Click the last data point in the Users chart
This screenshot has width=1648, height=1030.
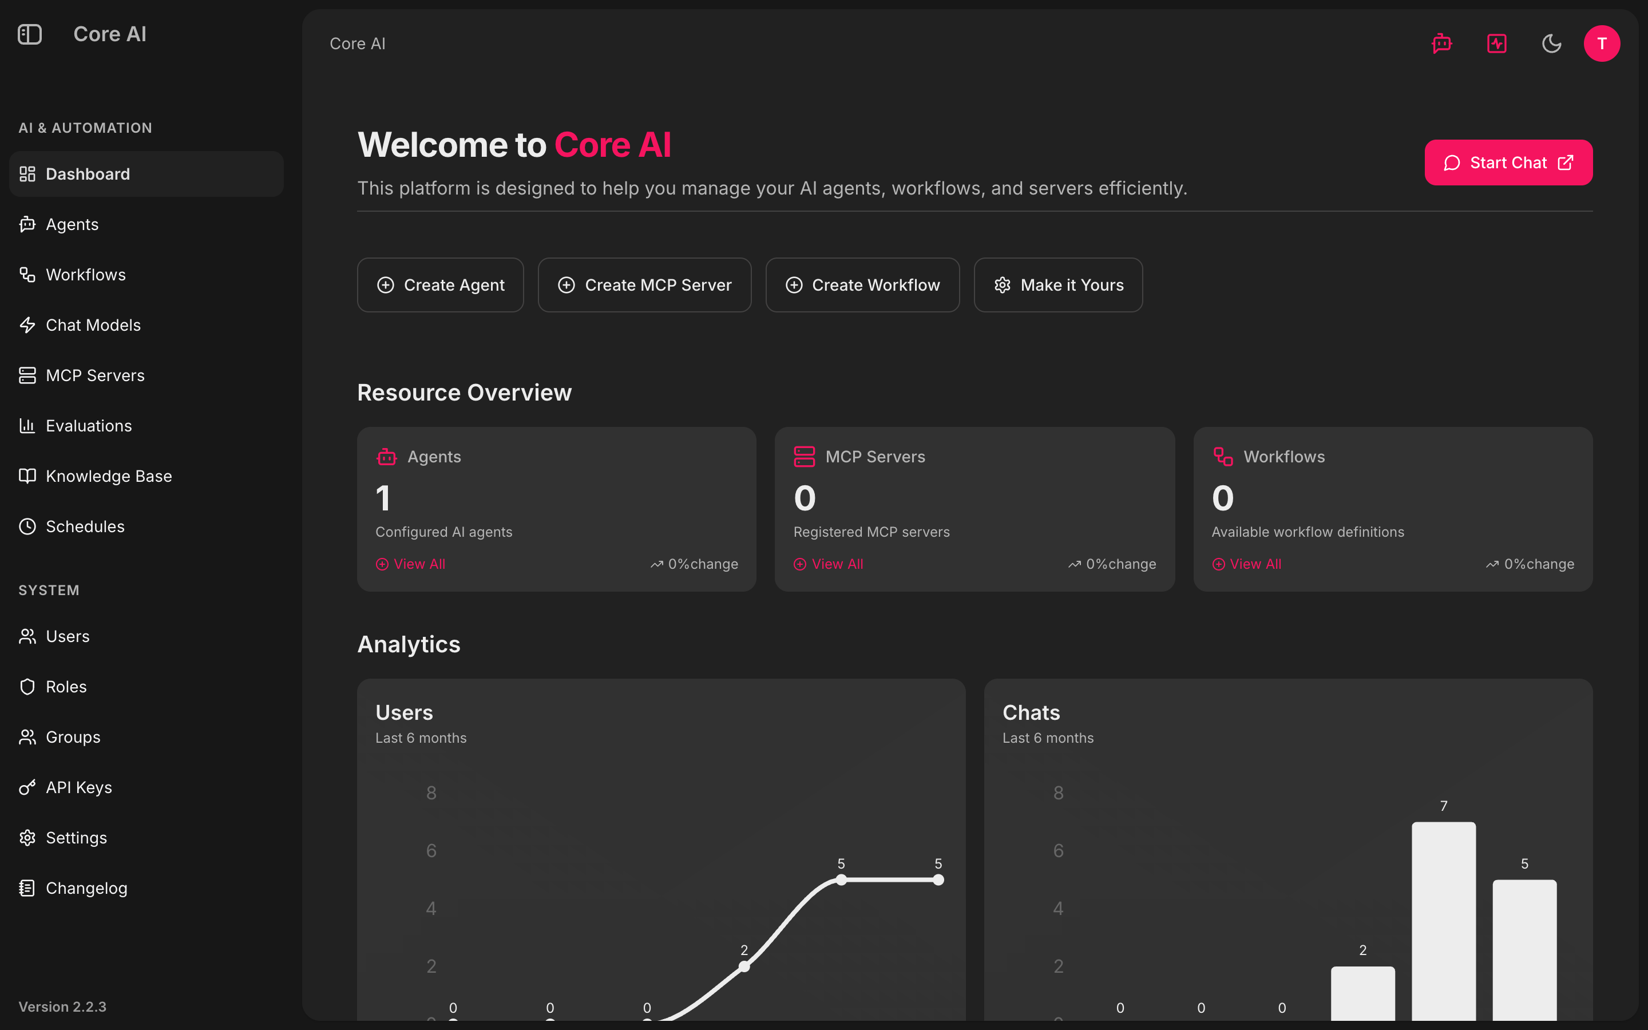(x=938, y=880)
